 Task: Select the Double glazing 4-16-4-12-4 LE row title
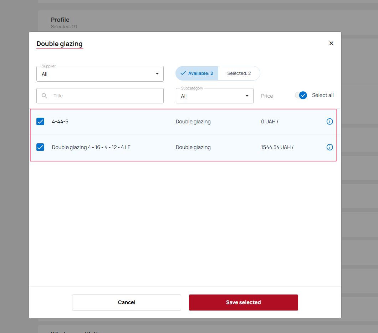coord(91,147)
